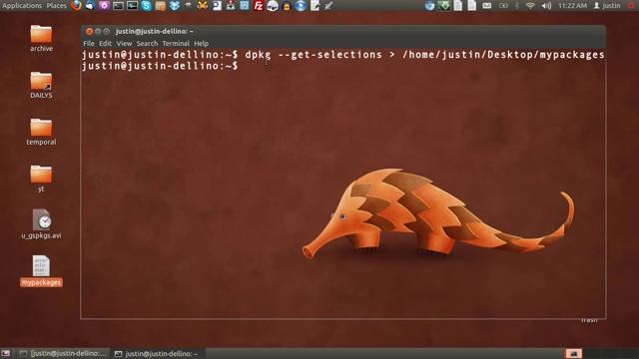
Task: Click the dpkg --get-selections command text
Action: pos(314,55)
